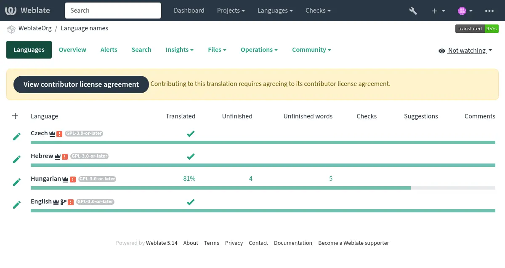Click the red alert icon for Hebrew
Screen dimensions: 505x268
[x=65, y=157]
